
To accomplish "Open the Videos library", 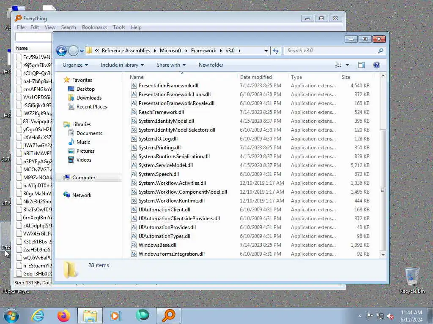I will coord(84,160).
